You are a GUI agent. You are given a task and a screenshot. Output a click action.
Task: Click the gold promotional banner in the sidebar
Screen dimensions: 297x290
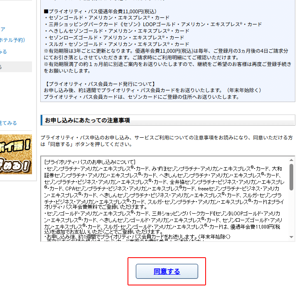click(16, 154)
